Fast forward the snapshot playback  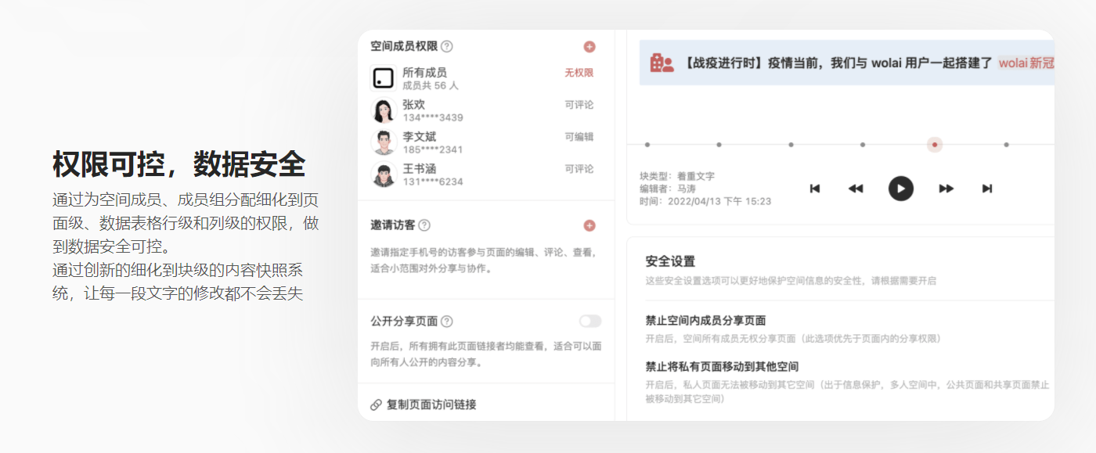pos(946,189)
